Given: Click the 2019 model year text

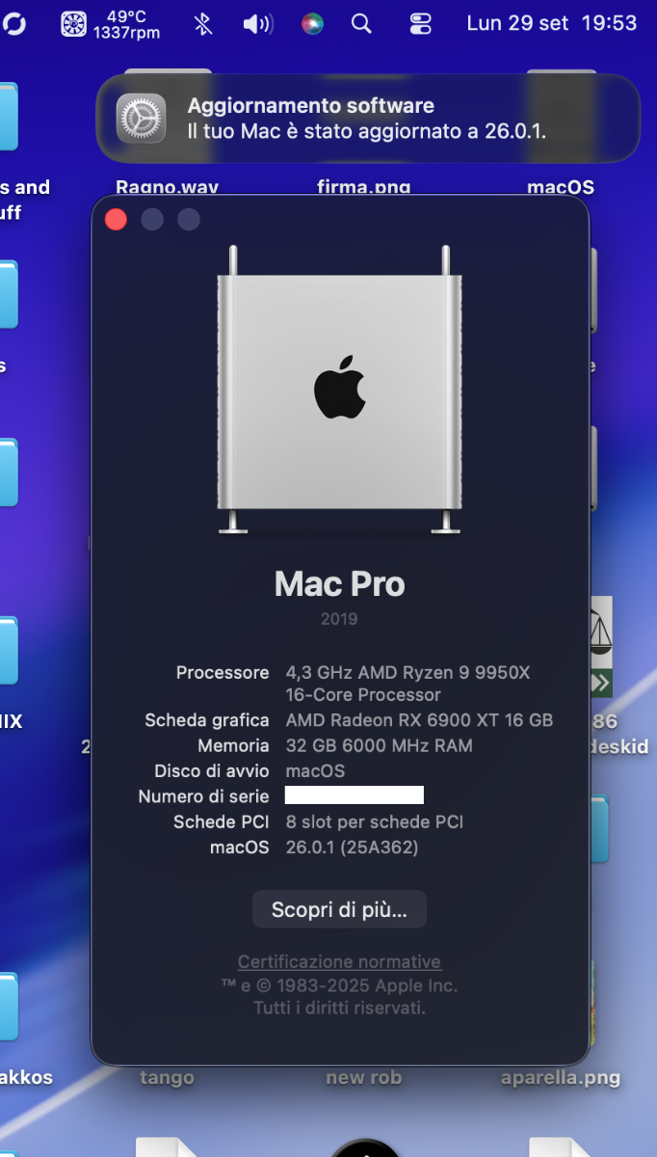Looking at the screenshot, I should click(339, 619).
